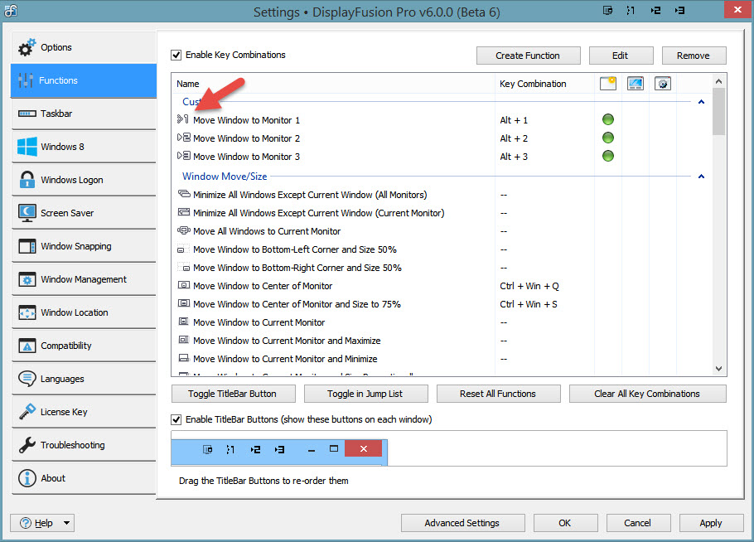Open the Help dropdown arrow
754x542 pixels.
tap(66, 523)
